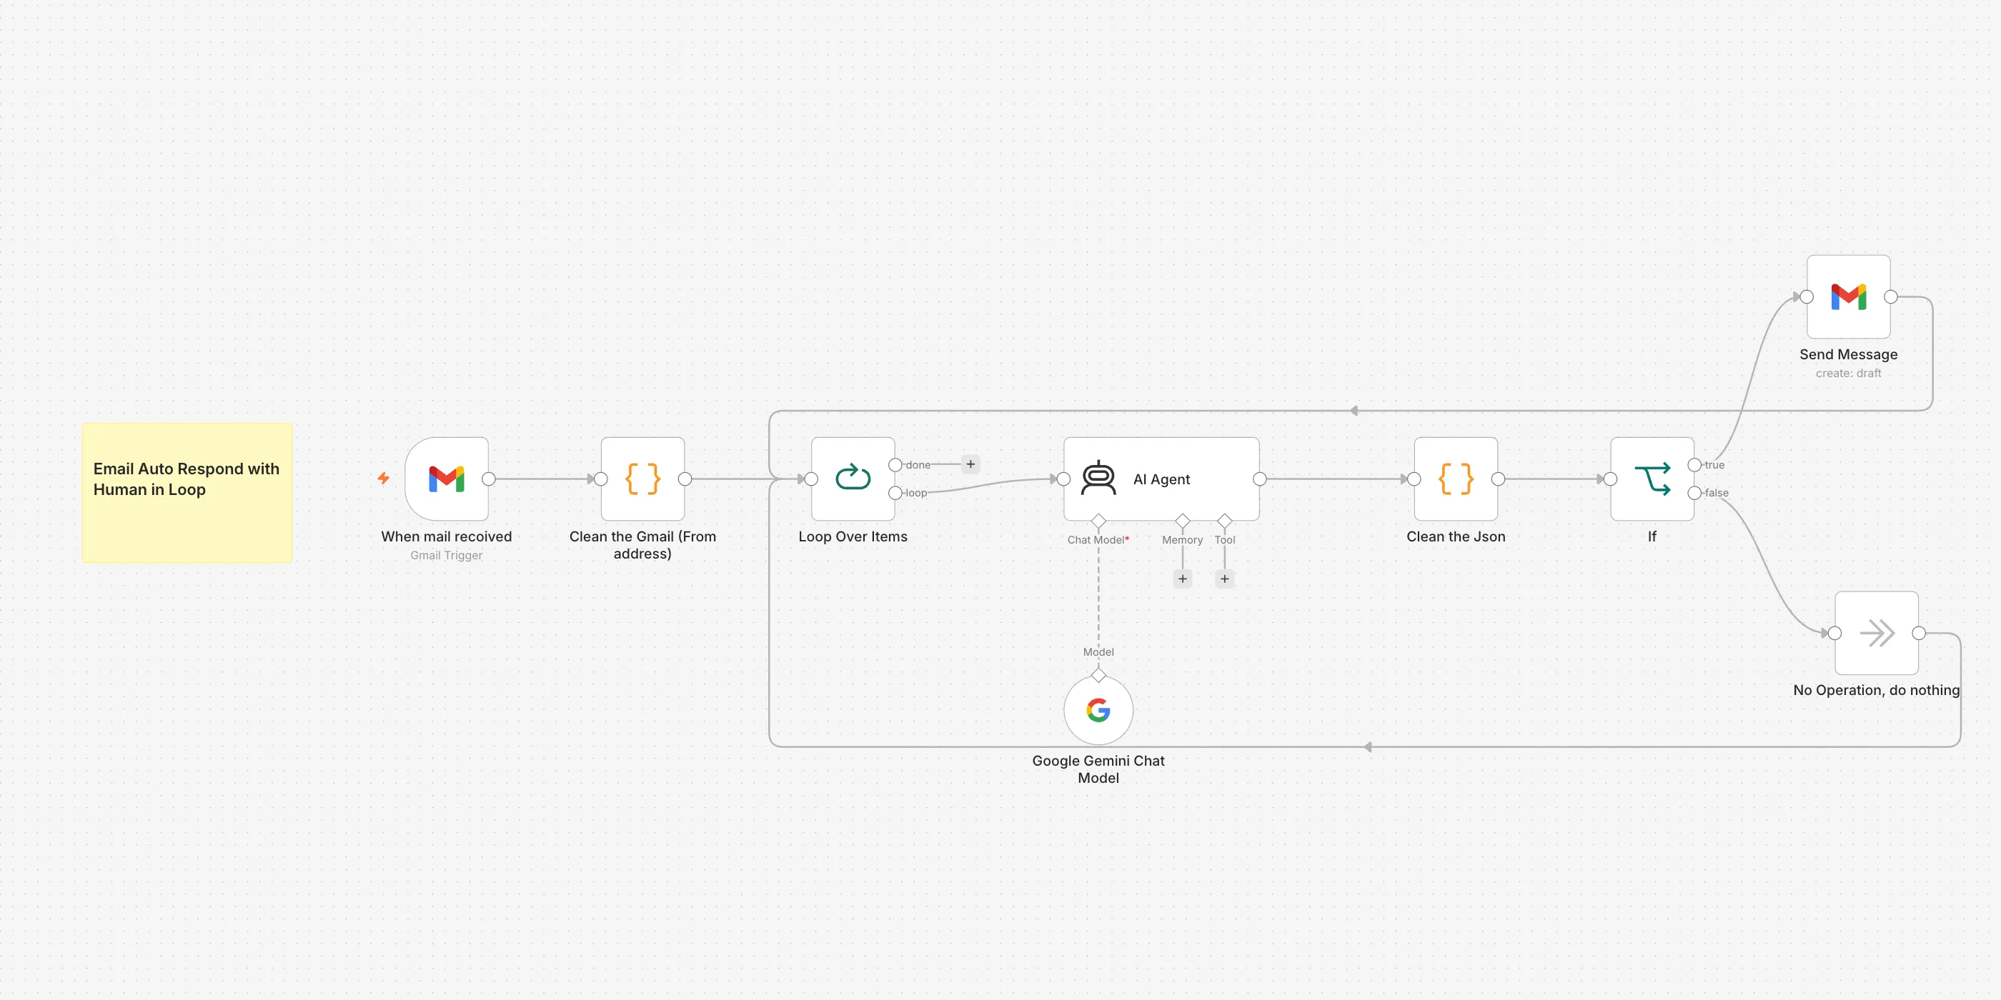The height and width of the screenshot is (1000, 2001).
Task: Click the 'Clean the Json' label
Action: coord(1456,536)
